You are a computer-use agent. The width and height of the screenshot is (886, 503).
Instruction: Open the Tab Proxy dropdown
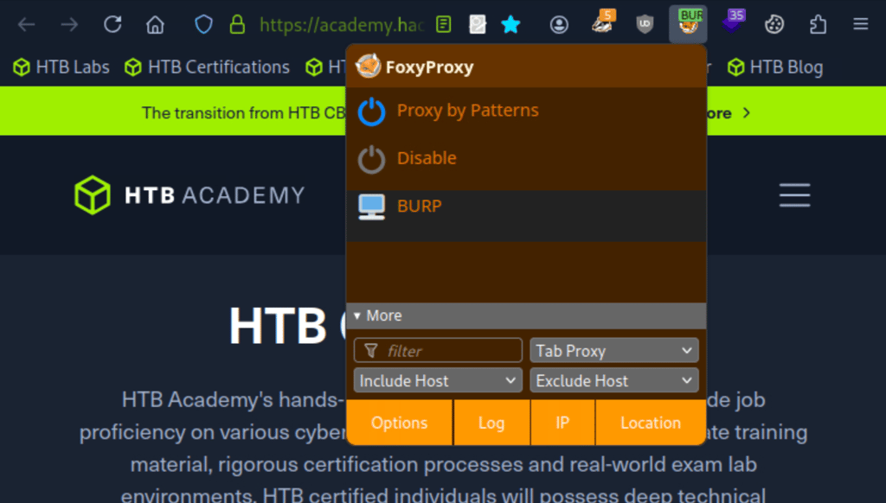click(614, 351)
